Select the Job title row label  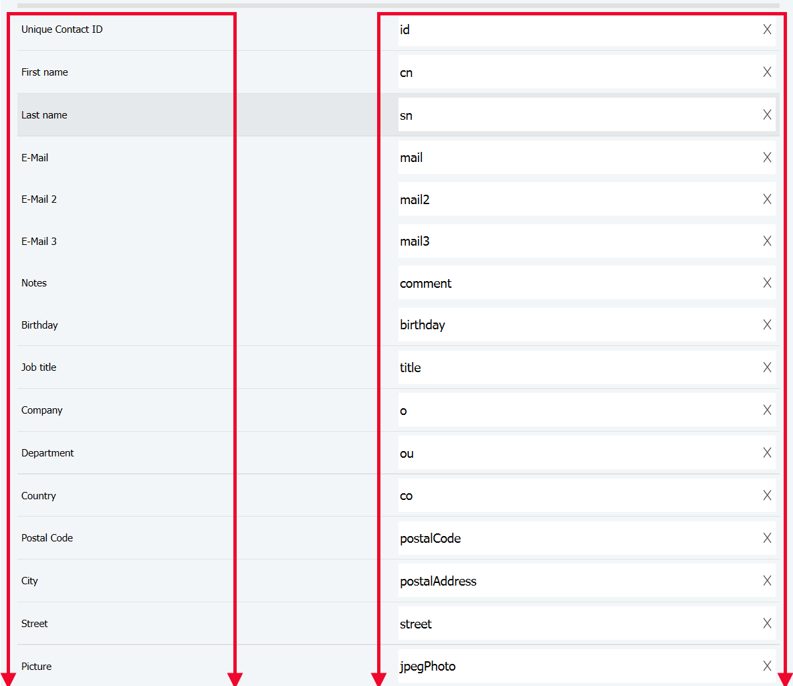coord(39,367)
